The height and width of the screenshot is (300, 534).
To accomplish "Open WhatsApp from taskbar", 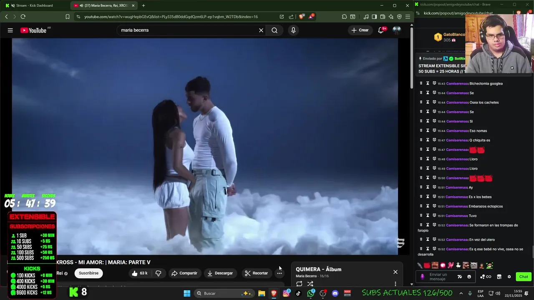I will point(311,293).
